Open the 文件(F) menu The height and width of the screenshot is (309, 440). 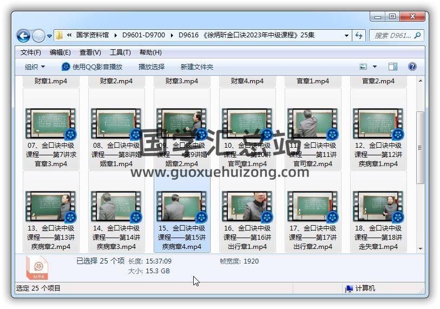point(31,52)
